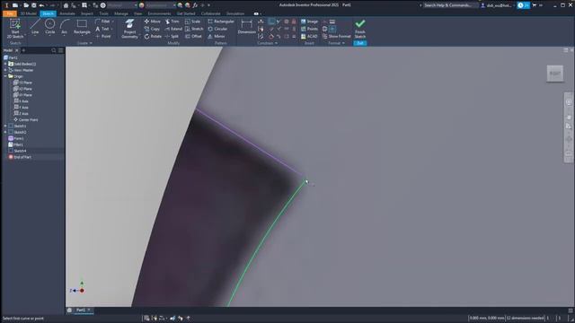Select Sketch4 in model browser

point(17,151)
